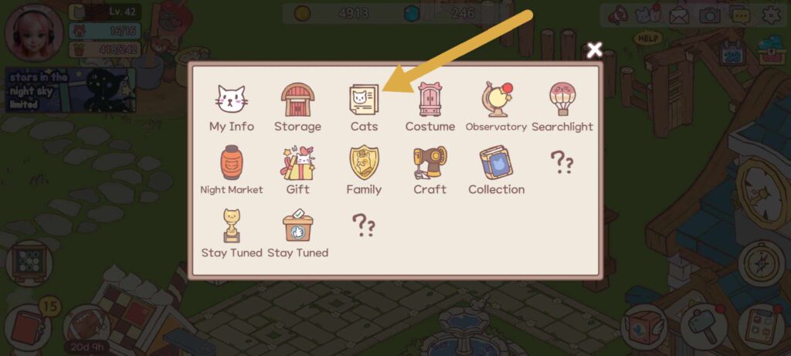Click the Stay Tuned voting box icon
This screenshot has height=356, width=791.
tap(297, 225)
